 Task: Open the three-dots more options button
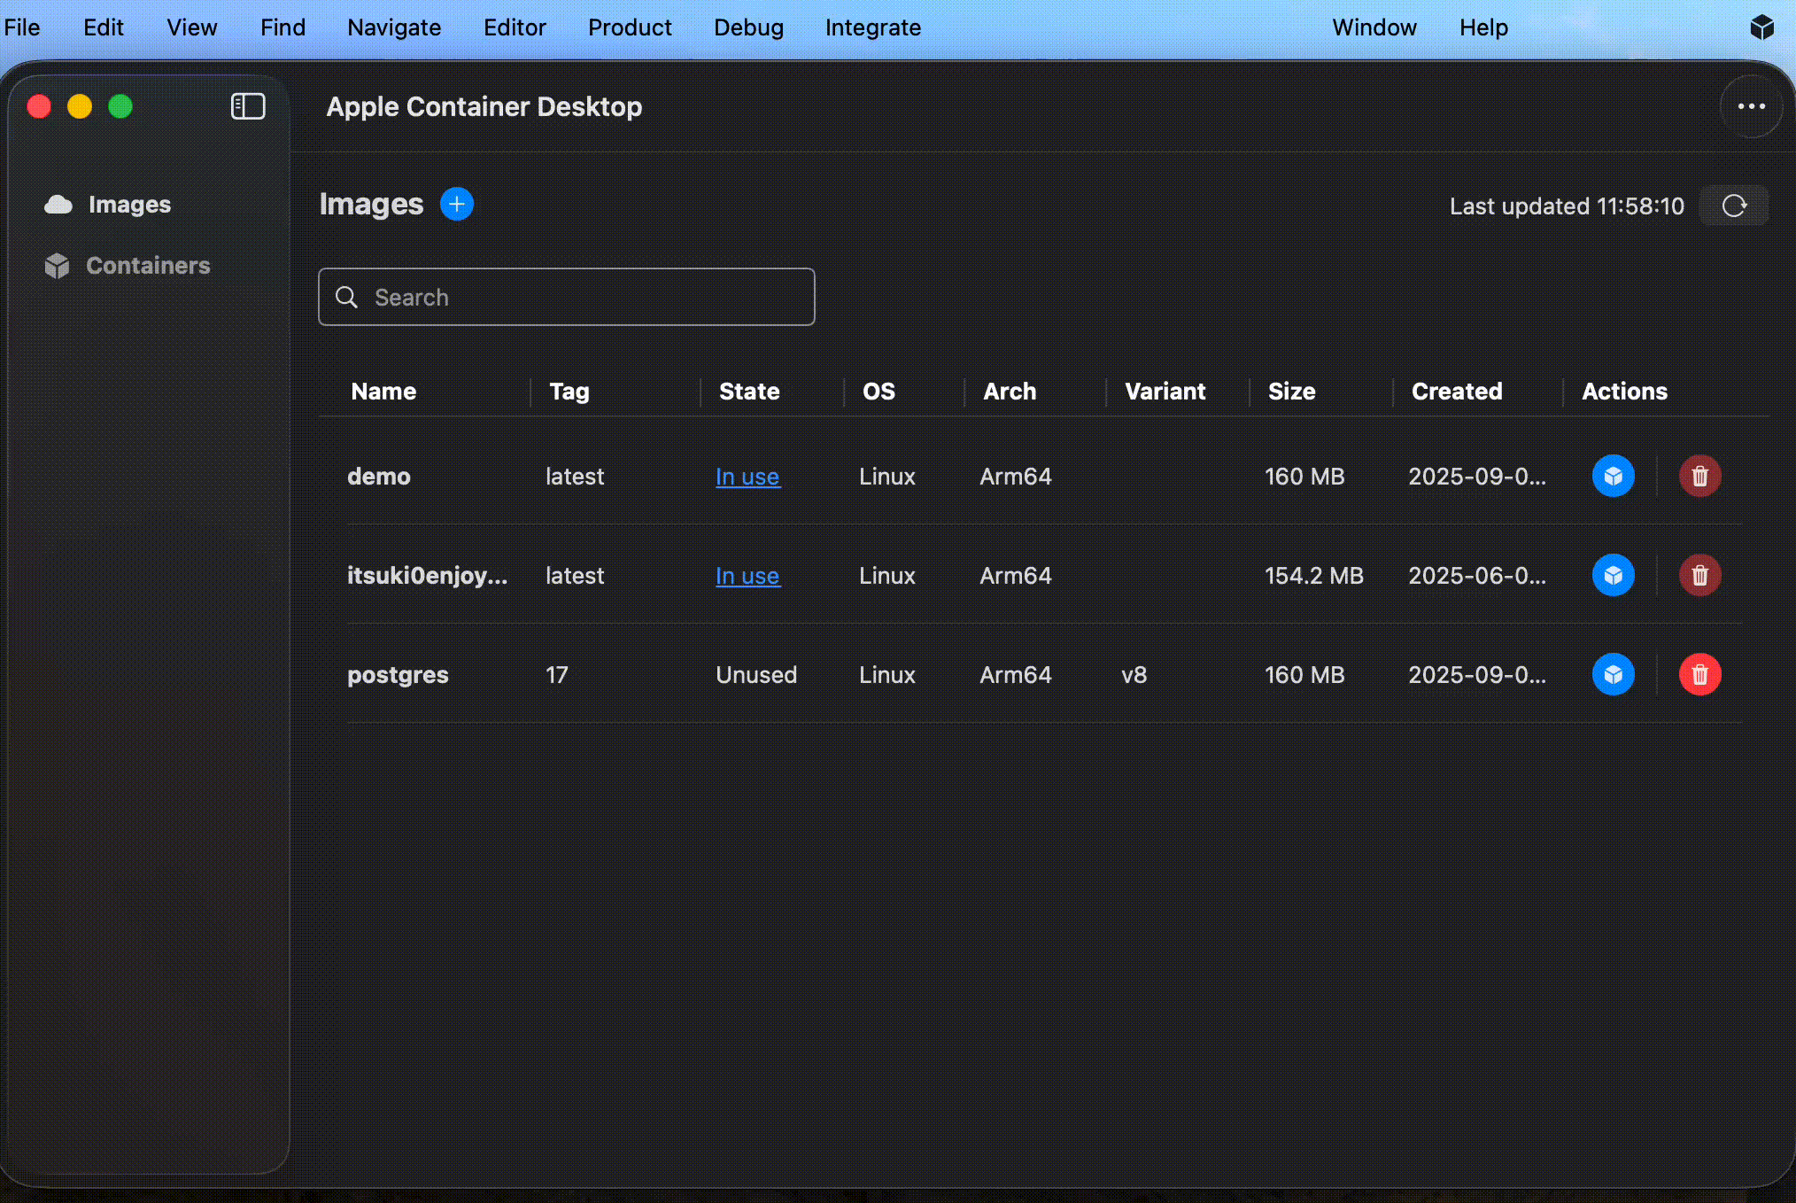point(1751,106)
